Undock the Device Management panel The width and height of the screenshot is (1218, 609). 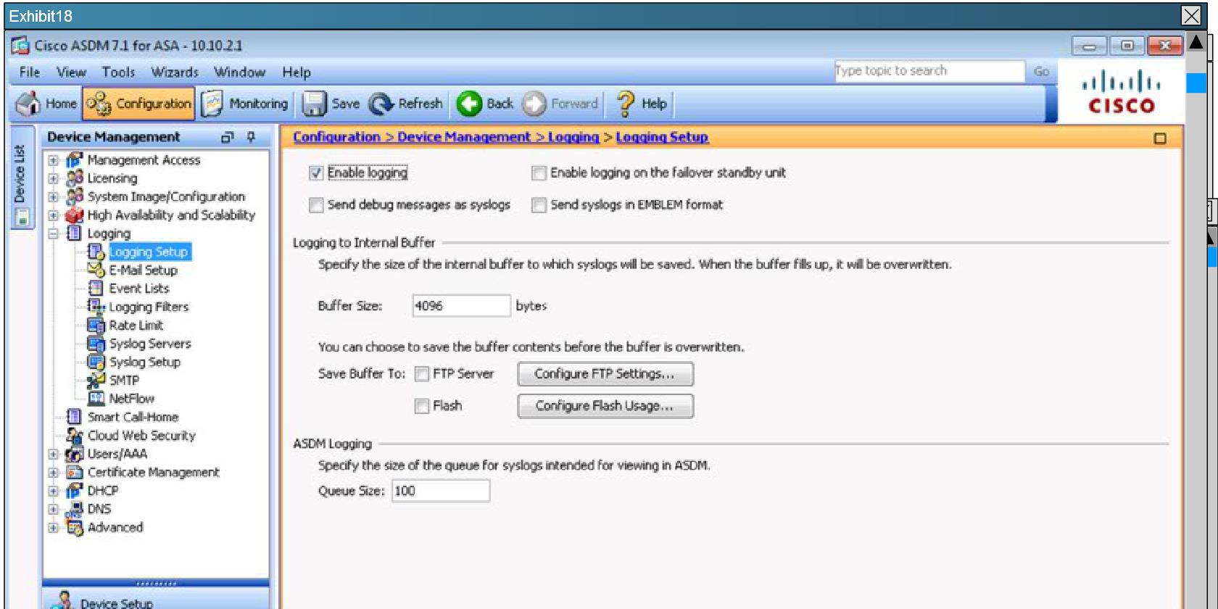(x=228, y=137)
